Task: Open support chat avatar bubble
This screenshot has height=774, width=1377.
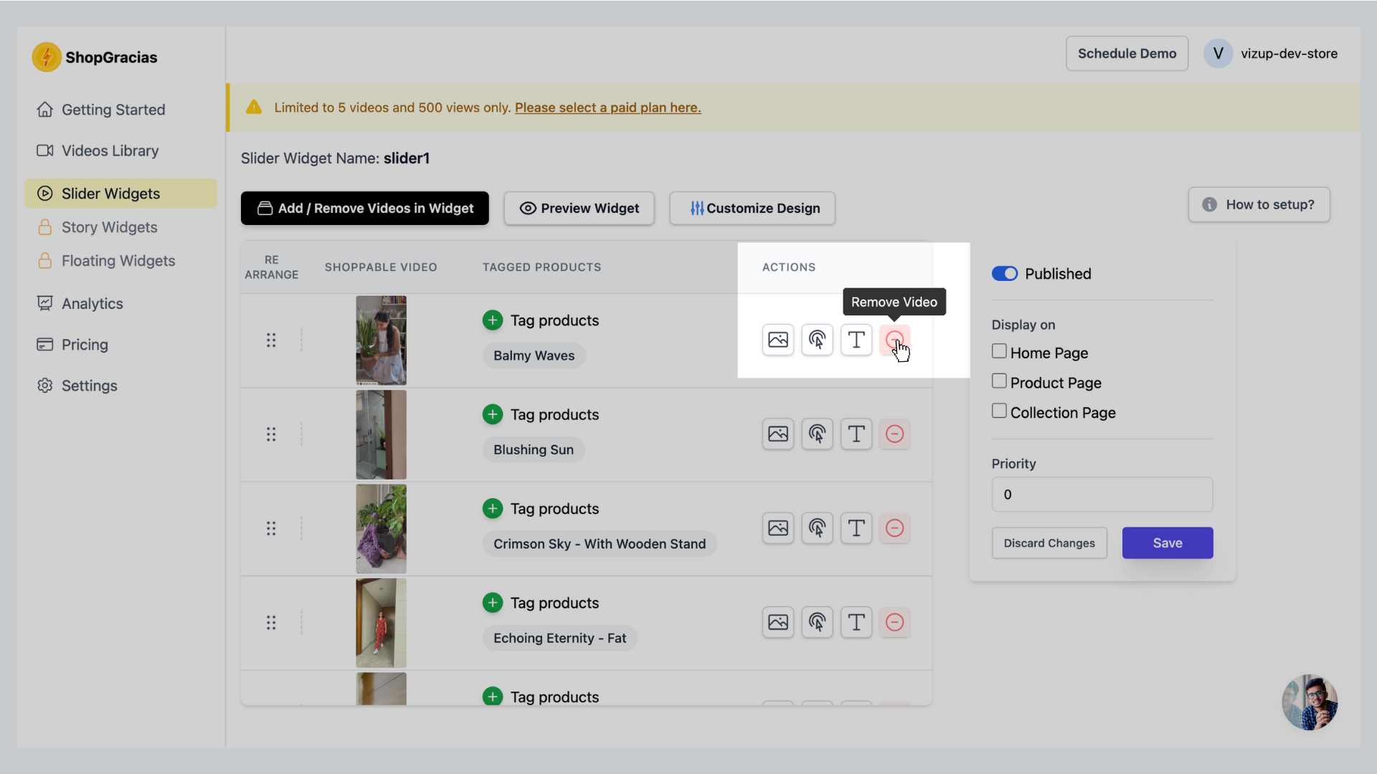Action: coord(1310,702)
